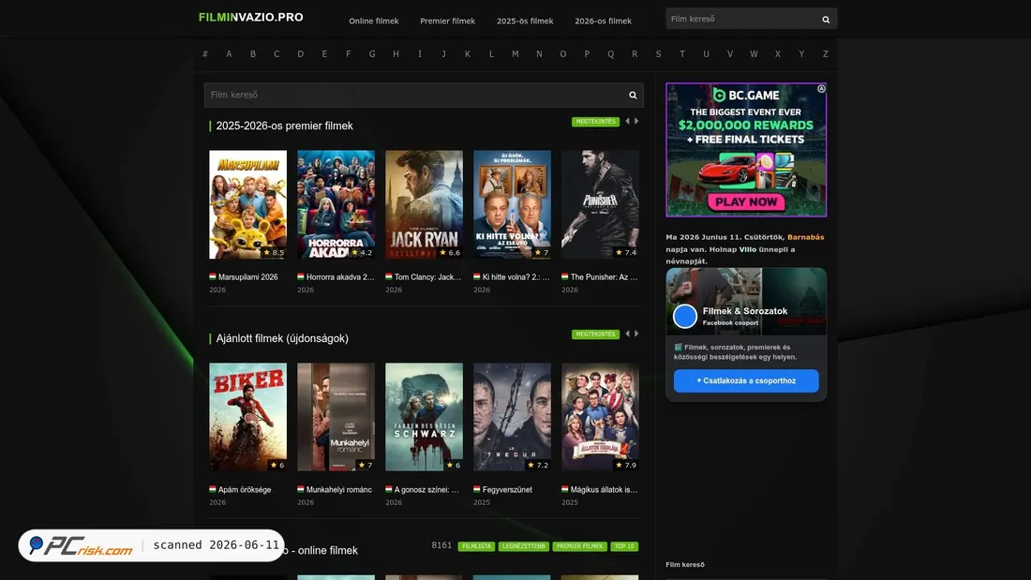
Task: Open the BC.GAME ad info icon
Action: (x=821, y=88)
